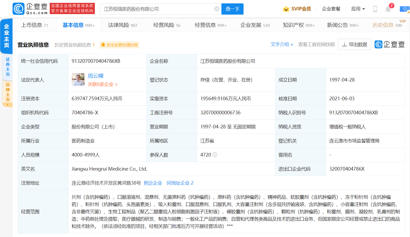Open legal representative 周云曙 profile link
This screenshot has height=237, width=410.
[x=96, y=76]
